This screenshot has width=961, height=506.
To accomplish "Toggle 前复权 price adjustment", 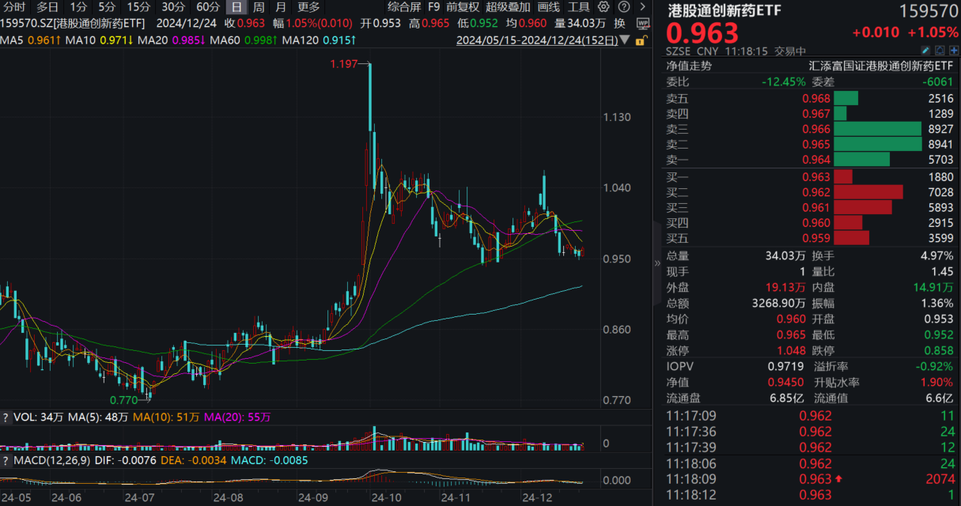I will point(463,7).
